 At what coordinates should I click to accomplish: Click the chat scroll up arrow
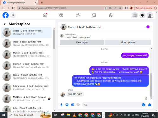(x=151, y=48)
